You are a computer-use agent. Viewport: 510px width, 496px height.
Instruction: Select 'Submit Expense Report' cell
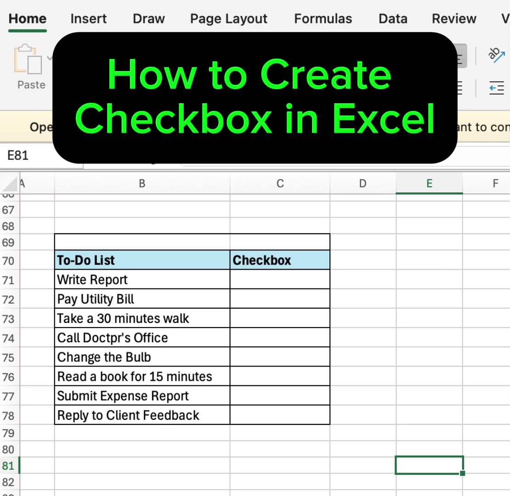click(142, 395)
